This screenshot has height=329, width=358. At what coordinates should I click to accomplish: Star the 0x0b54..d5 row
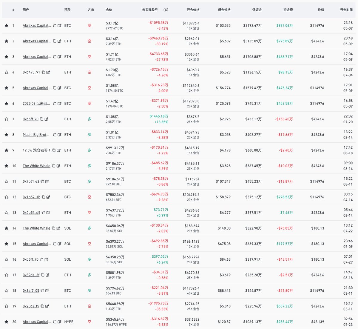click(x=7, y=213)
